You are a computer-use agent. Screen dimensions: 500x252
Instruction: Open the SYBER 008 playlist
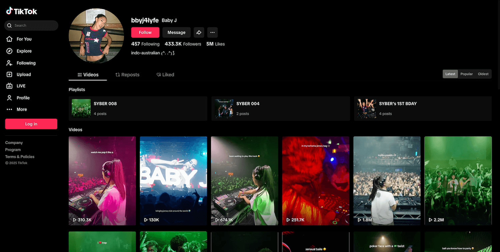[138, 108]
